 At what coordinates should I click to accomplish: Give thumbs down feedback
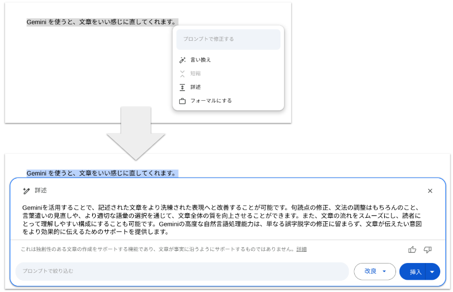point(428,250)
